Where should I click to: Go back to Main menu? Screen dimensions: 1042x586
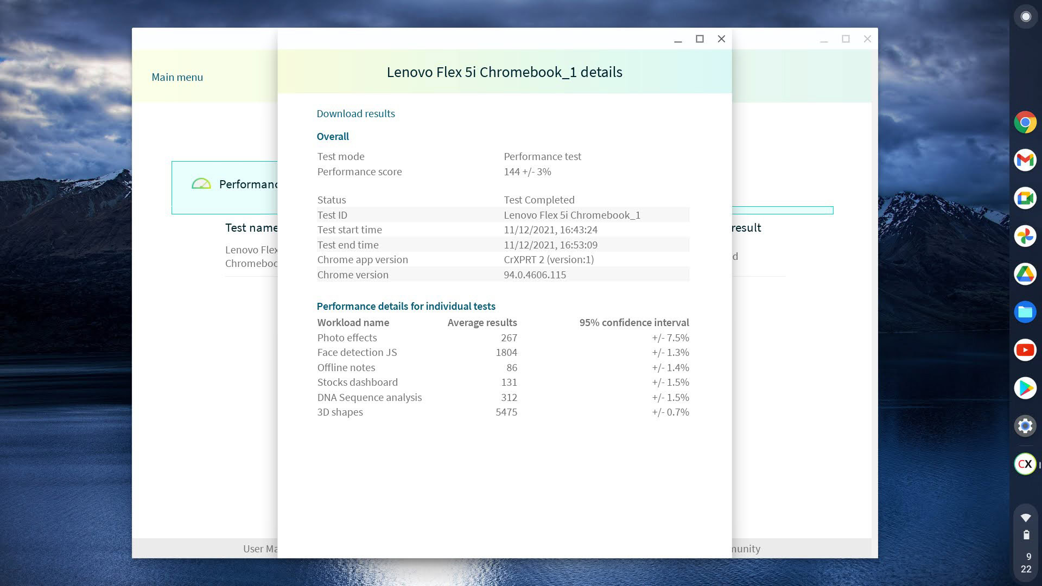[x=177, y=77]
